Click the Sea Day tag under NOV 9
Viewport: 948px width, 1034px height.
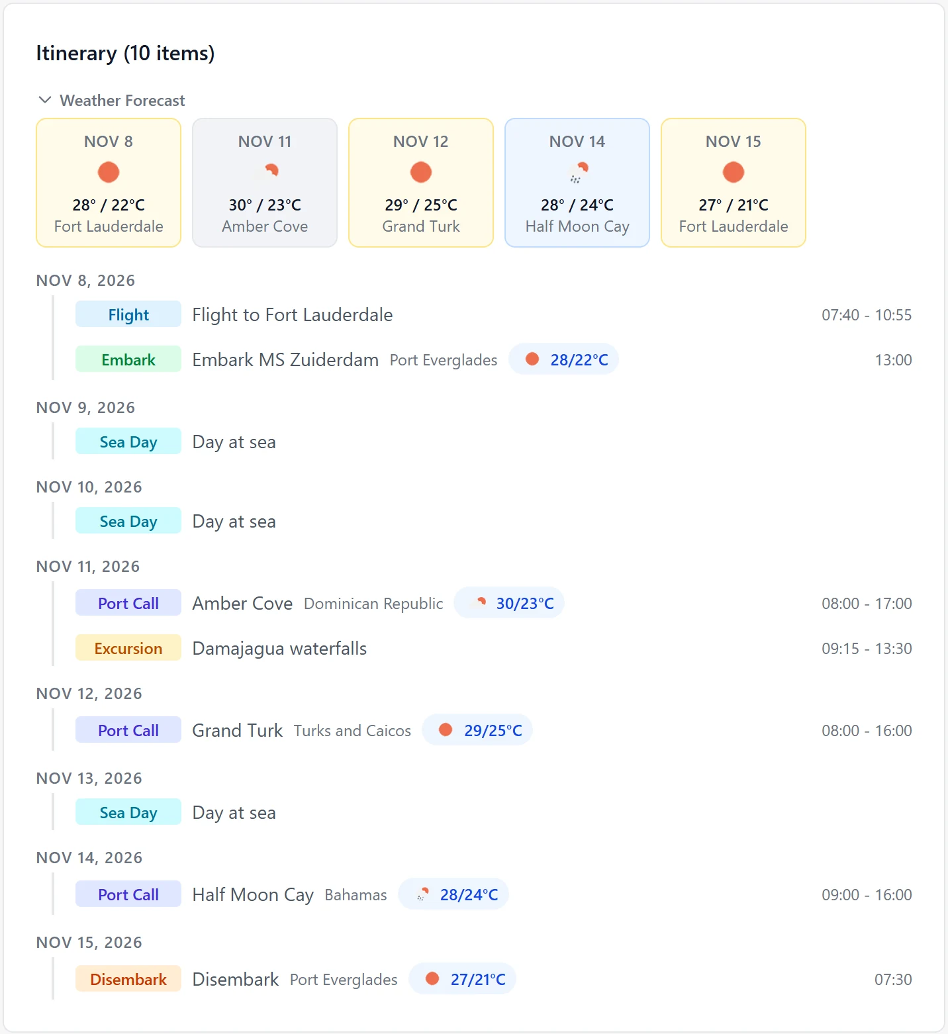pos(128,442)
